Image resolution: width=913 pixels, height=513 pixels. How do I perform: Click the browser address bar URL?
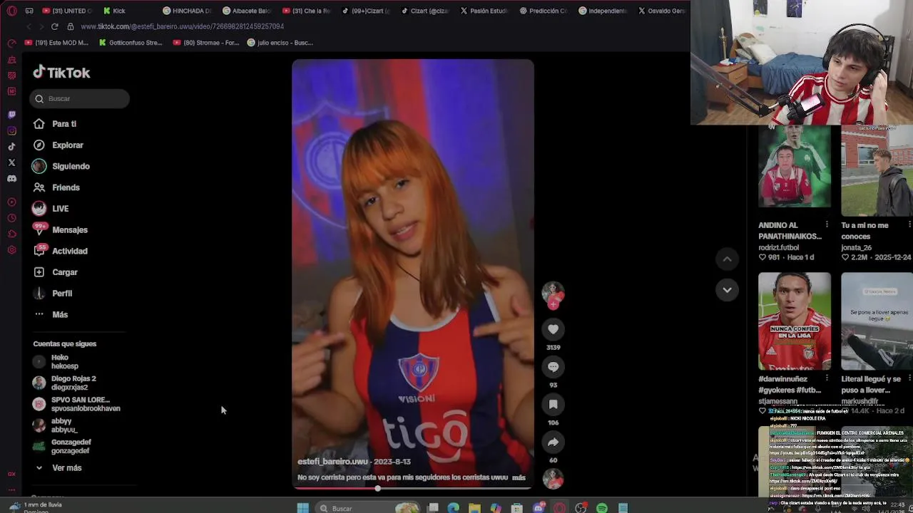182,26
